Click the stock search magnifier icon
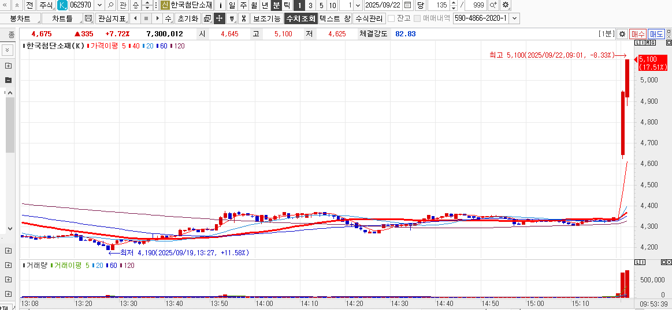 [110, 5]
